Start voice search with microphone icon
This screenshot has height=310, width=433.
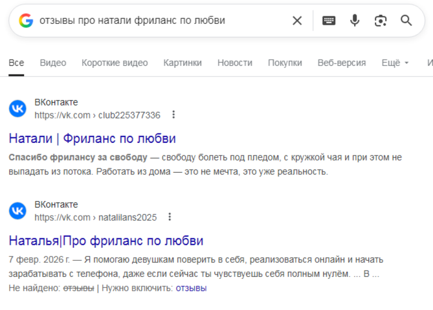pyautogui.click(x=355, y=21)
